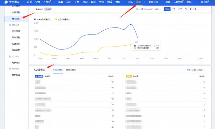Switch to the 成交关键词 tab

[71, 70]
